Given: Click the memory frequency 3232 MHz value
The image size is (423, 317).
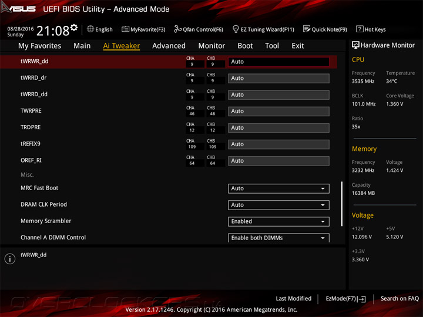Looking at the screenshot, I should click(x=363, y=170).
